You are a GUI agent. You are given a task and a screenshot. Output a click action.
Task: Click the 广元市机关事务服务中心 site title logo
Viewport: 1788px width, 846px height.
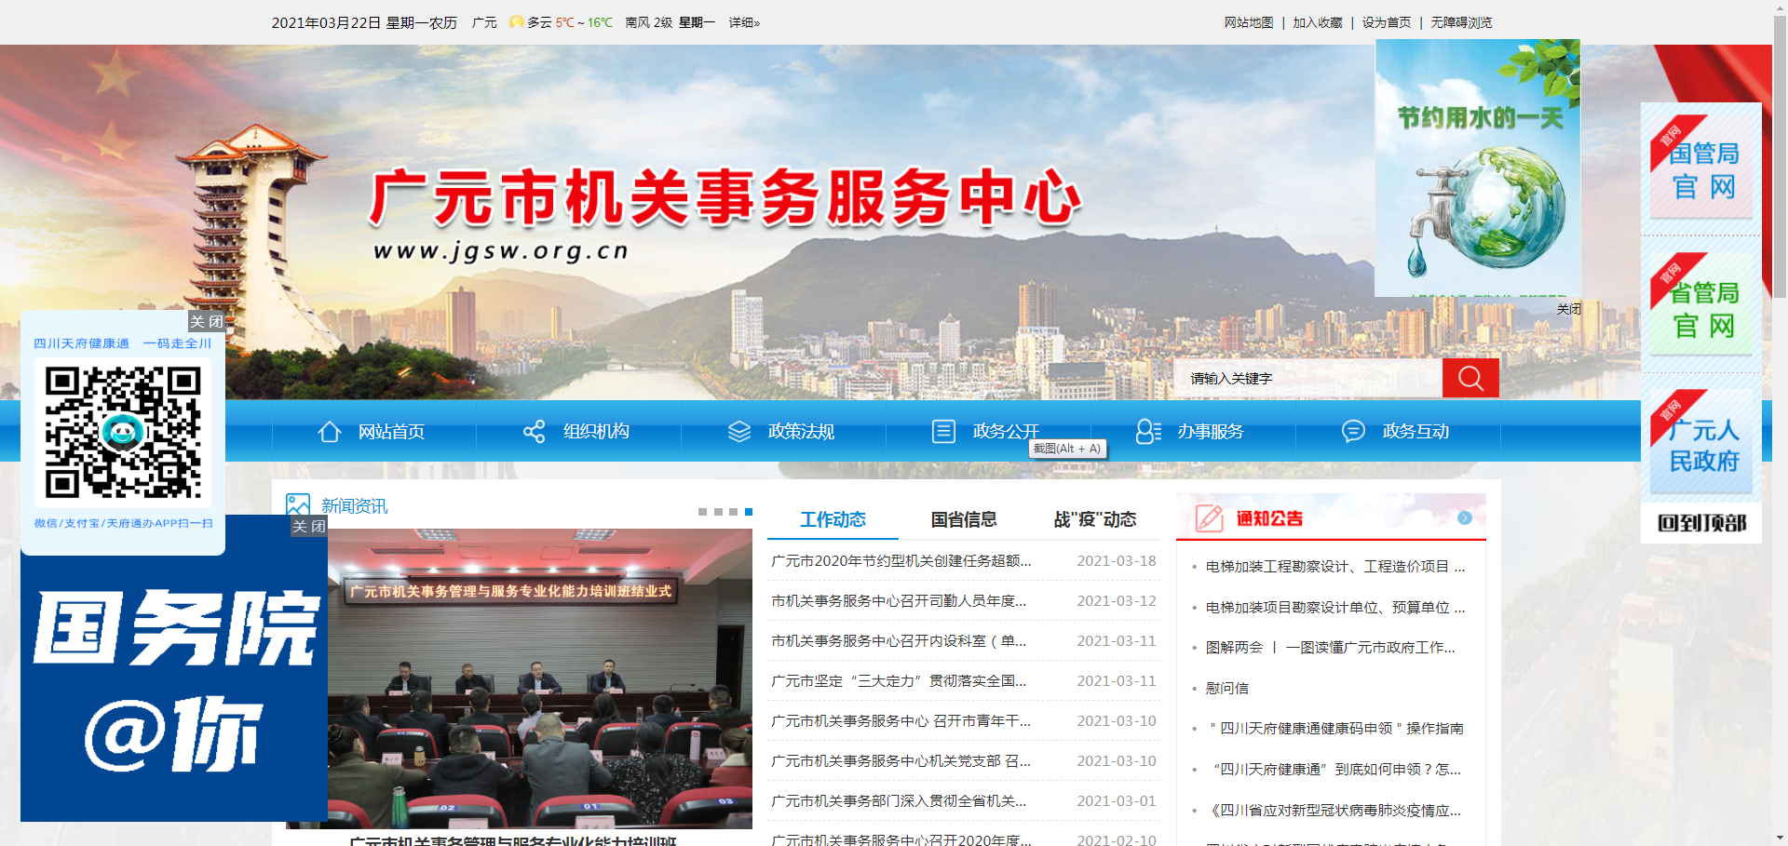pos(725,197)
